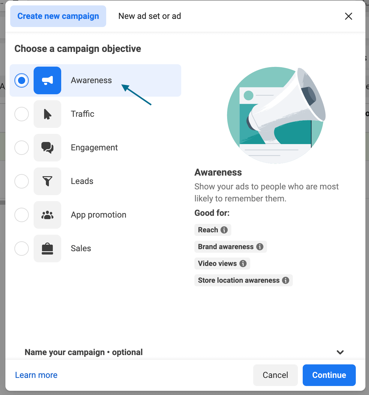369x395 pixels.
Task: Select the Leads radio button
Action: point(21,181)
